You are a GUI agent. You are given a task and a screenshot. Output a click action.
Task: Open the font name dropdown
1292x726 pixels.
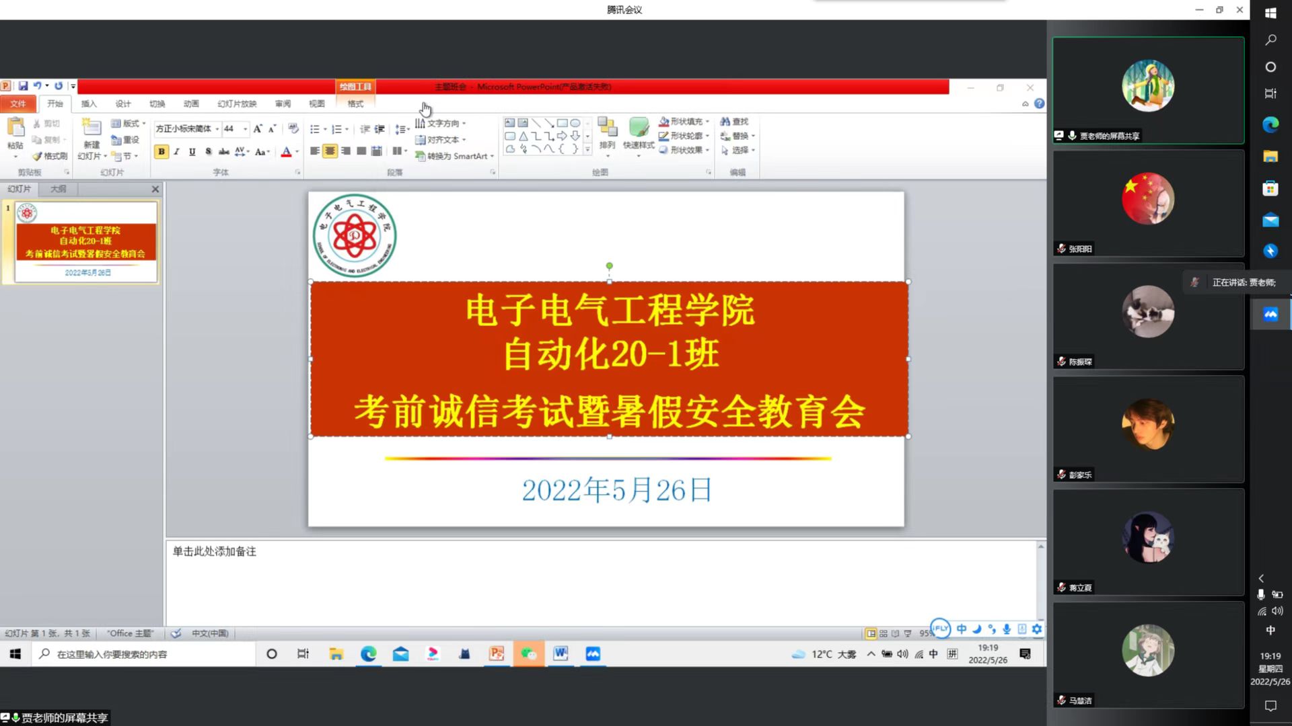(x=217, y=128)
